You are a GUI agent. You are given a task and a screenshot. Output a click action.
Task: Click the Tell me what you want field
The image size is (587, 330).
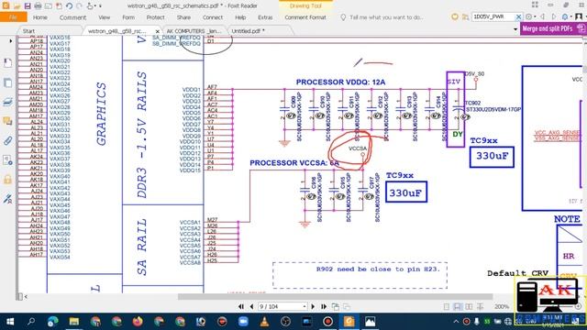pyautogui.click(x=385, y=17)
